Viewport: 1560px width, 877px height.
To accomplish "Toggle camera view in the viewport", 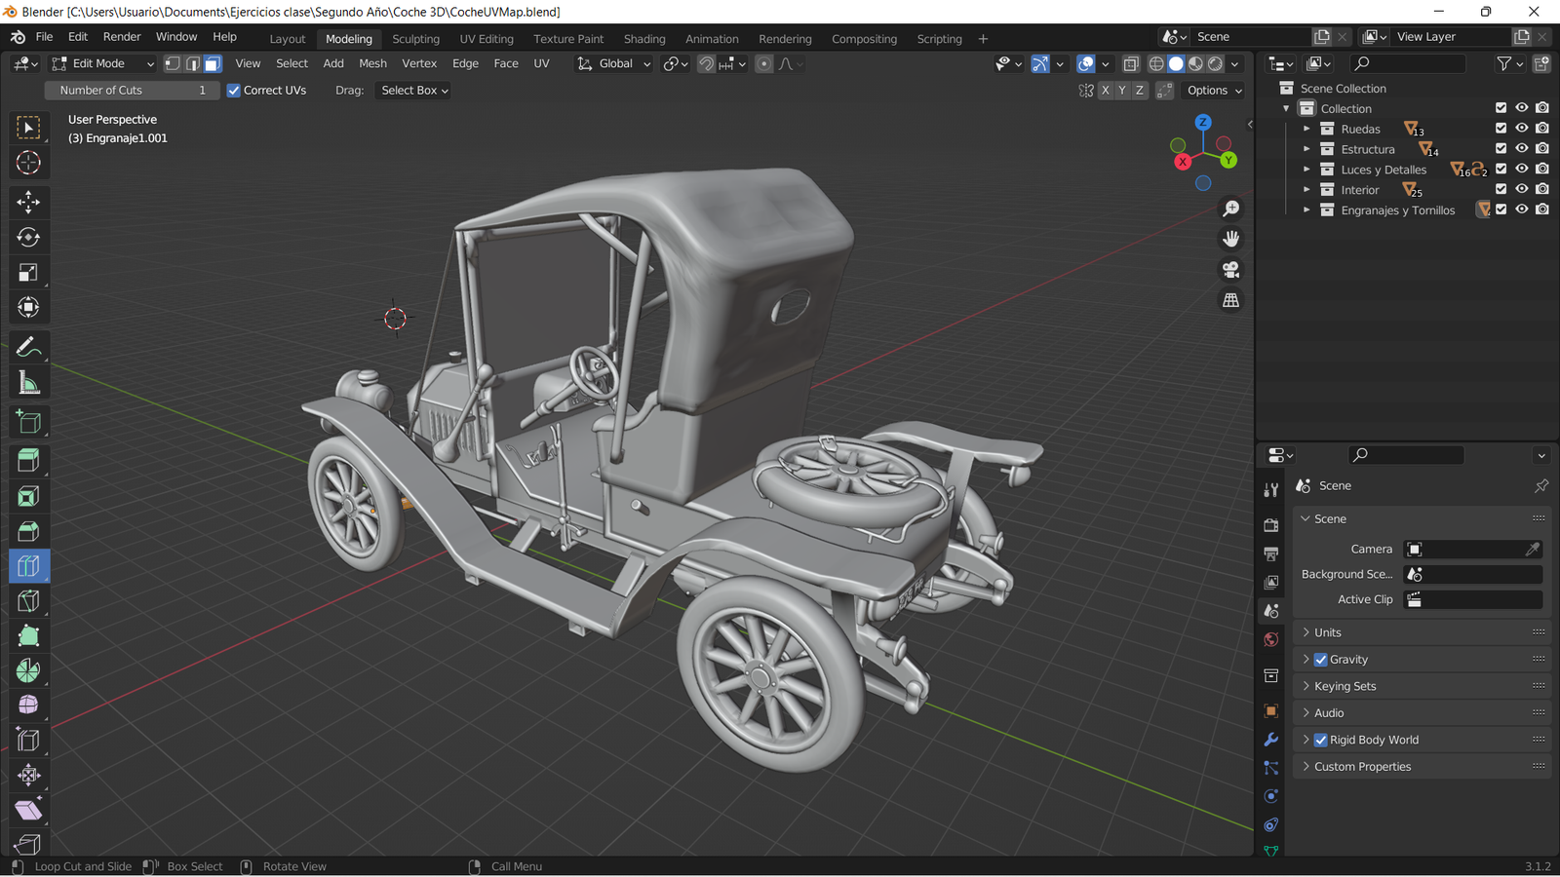I will click(1231, 270).
